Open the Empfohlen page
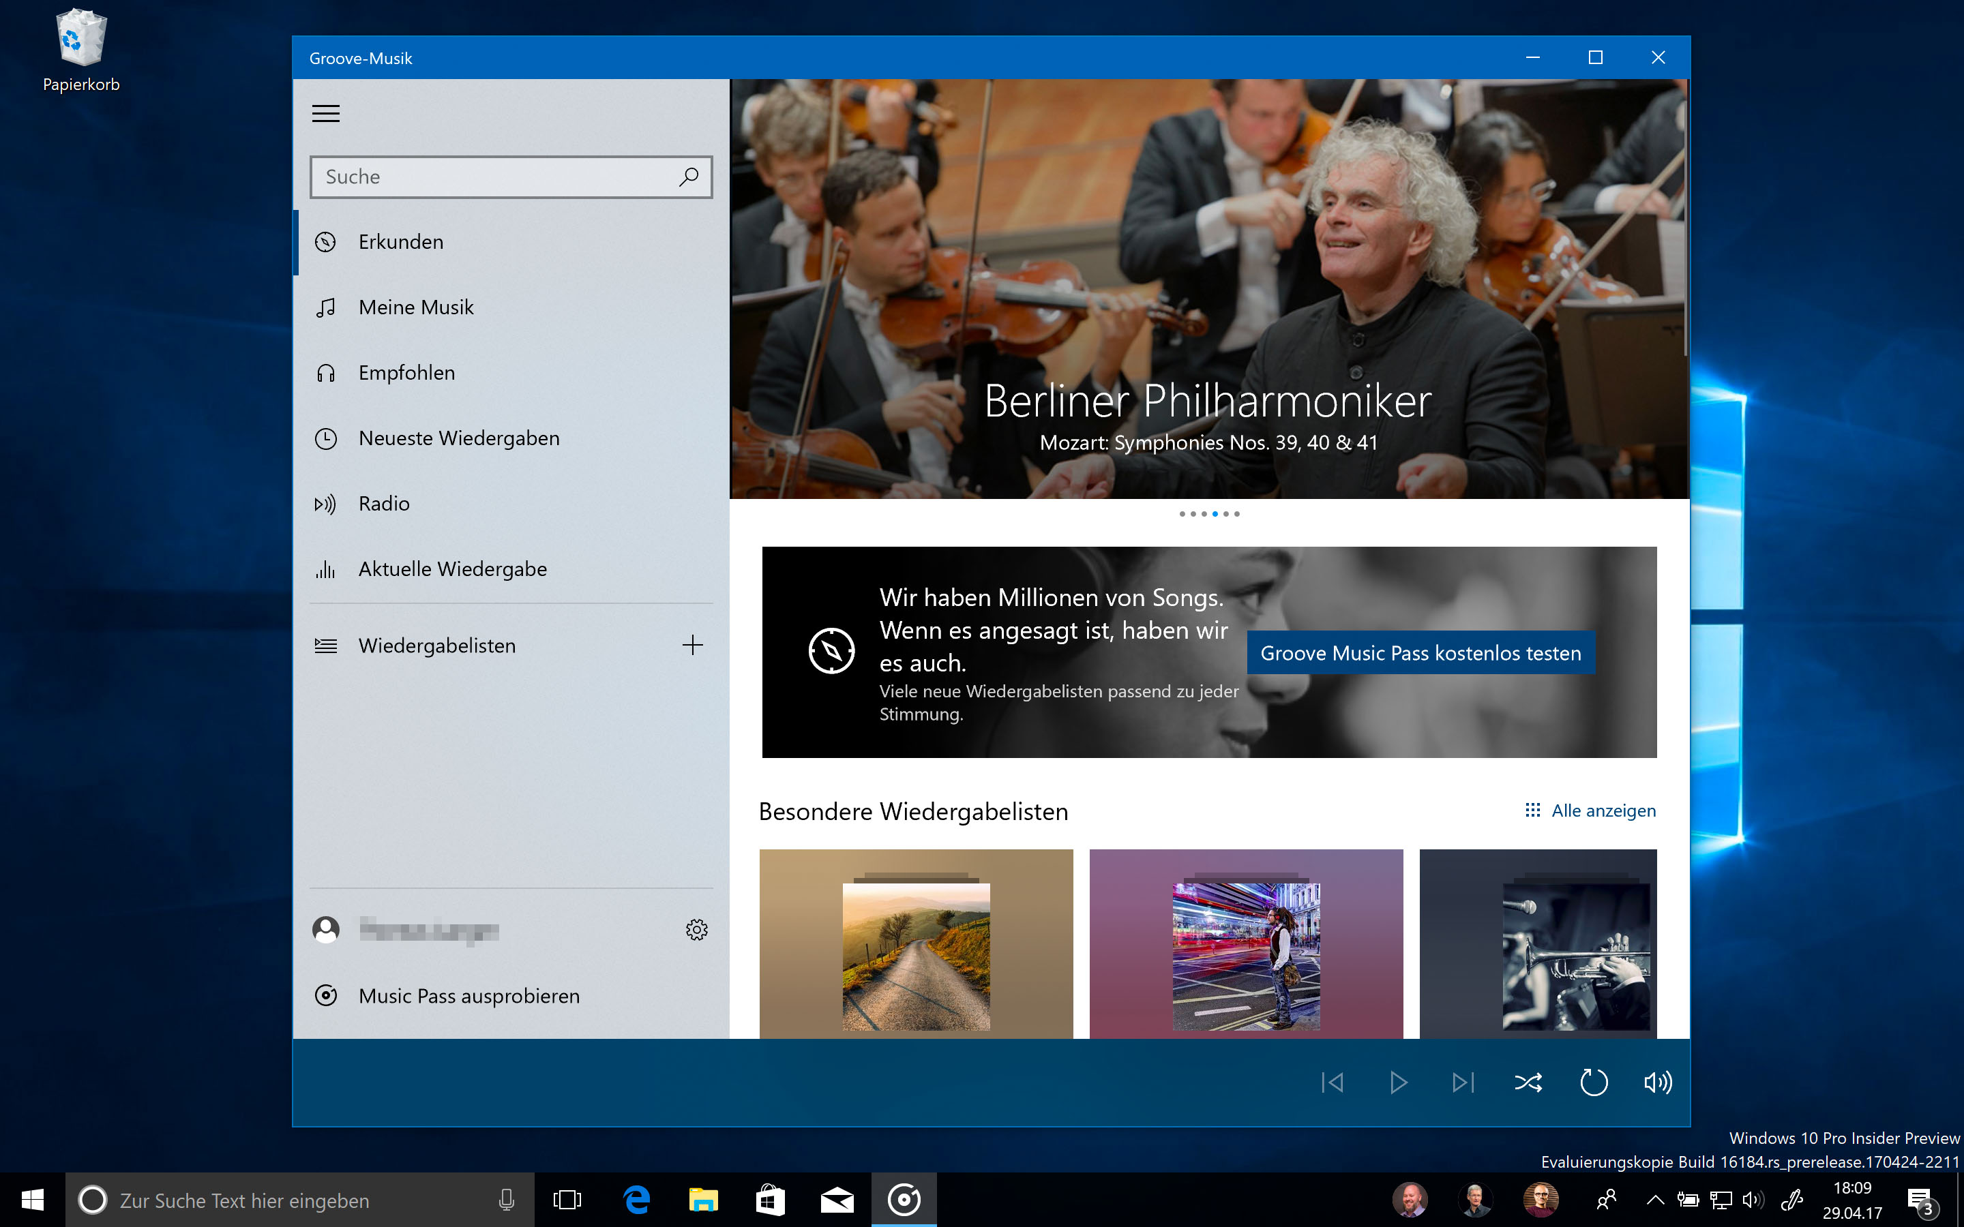The image size is (1964, 1227). point(511,374)
